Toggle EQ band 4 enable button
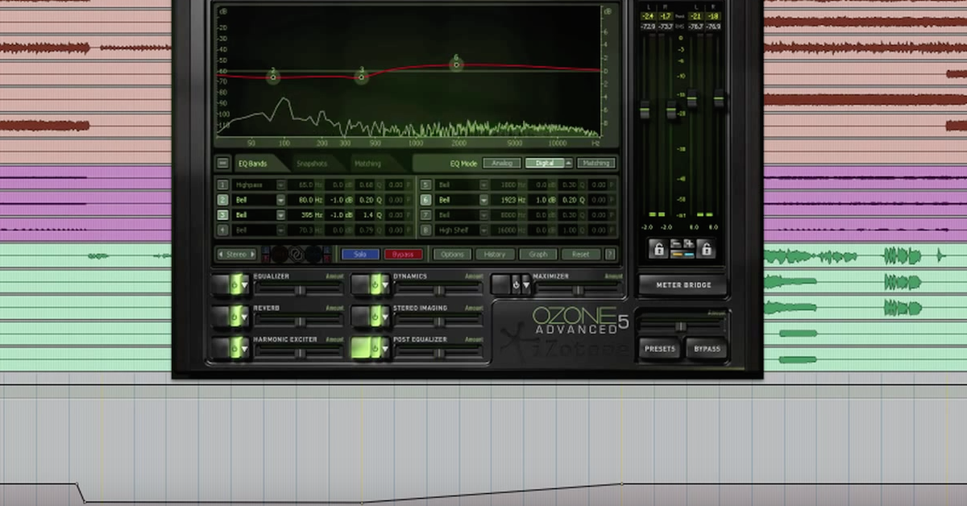 coord(223,230)
